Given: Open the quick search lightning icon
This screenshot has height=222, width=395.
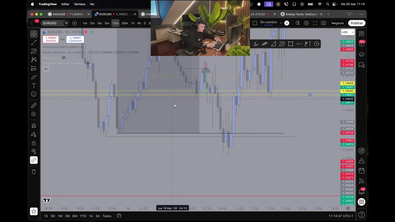Looking at the screenshot, I should coord(298,23).
